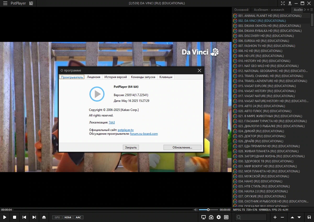
Task: Click the fullscreen arrows icon in title bar
Action: pos(283,3)
